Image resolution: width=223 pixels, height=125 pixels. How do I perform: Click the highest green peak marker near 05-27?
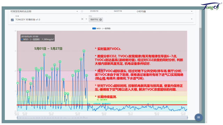coord(84,51)
